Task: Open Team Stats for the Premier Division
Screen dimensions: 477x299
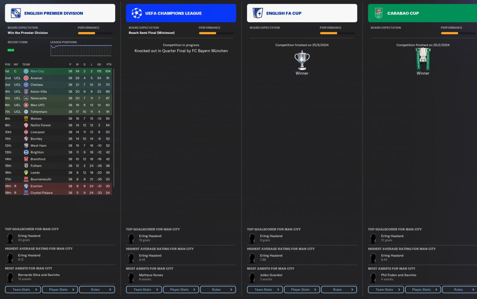Action: 23,290
